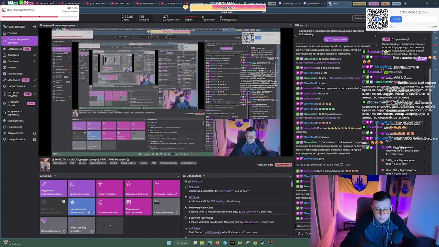Click the UkrainianTwitch stream tag
This screenshot has height=247, width=439.
(97, 163)
